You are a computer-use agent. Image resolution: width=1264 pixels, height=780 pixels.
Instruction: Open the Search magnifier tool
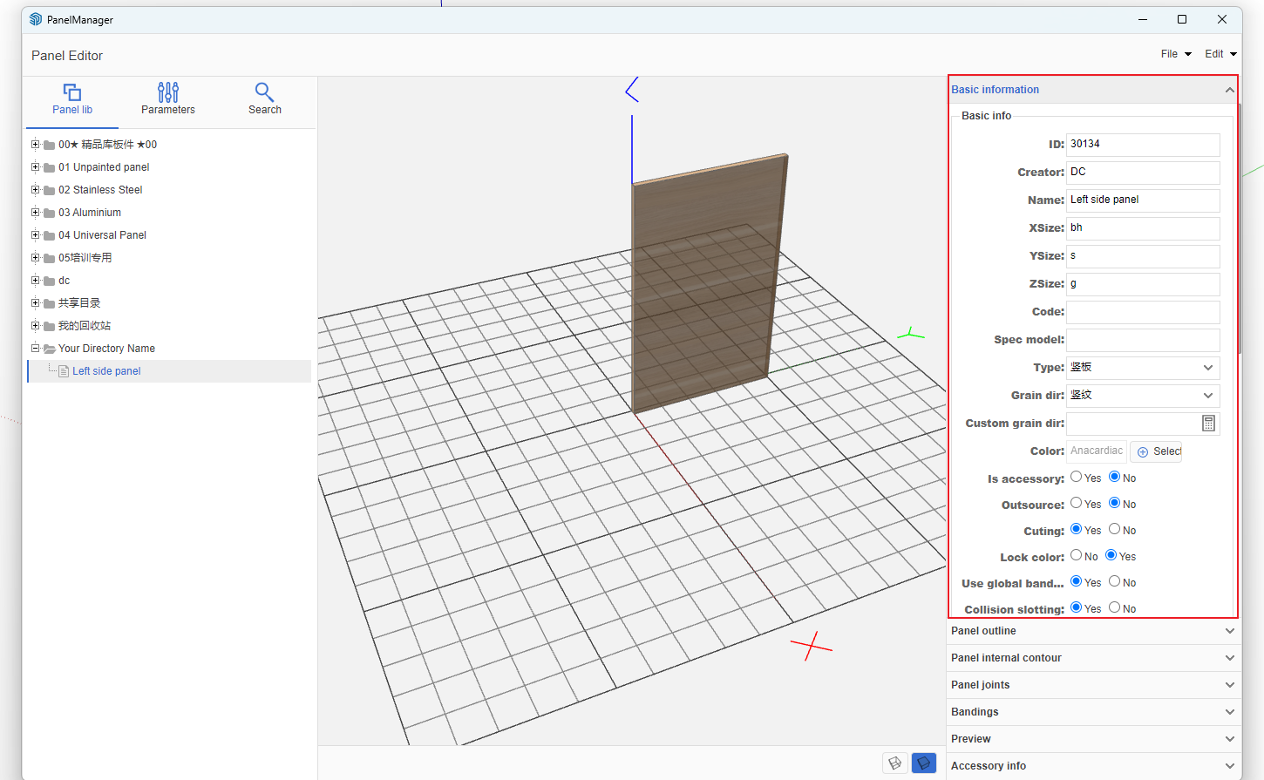264,92
